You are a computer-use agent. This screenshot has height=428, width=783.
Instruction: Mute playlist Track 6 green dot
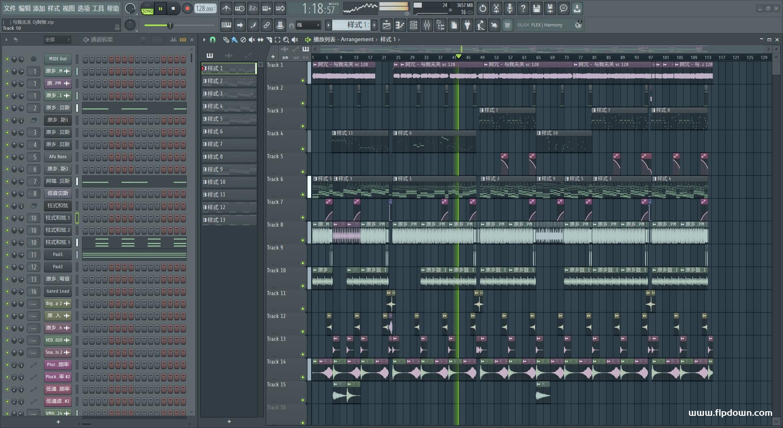(x=303, y=195)
